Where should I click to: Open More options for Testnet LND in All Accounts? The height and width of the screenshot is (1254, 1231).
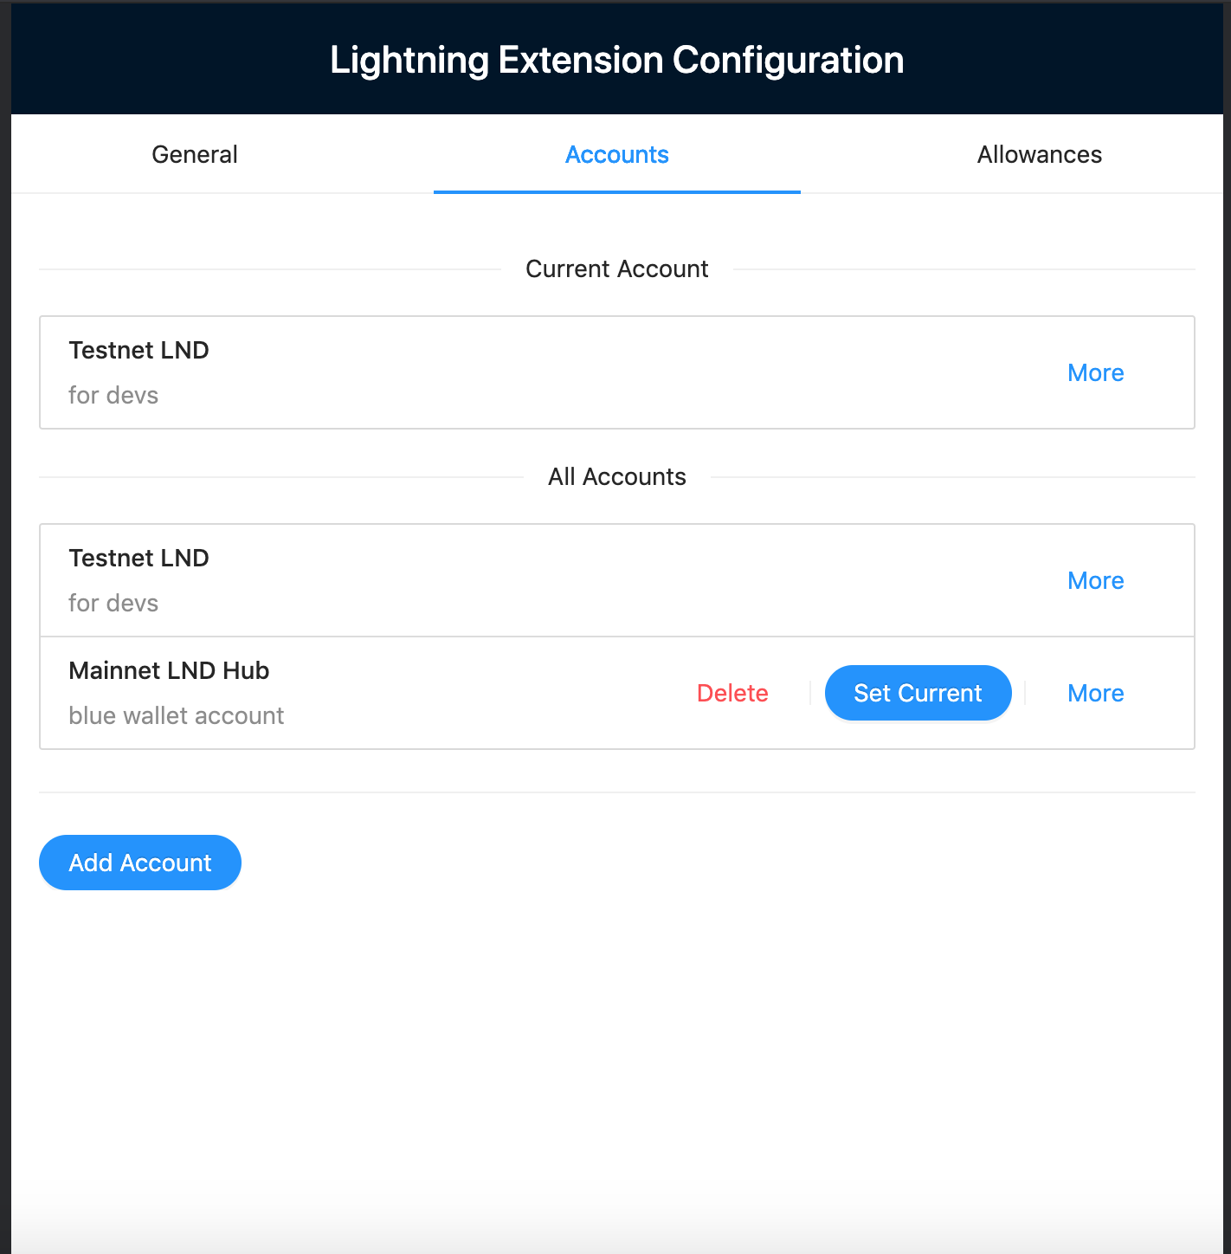coord(1095,580)
